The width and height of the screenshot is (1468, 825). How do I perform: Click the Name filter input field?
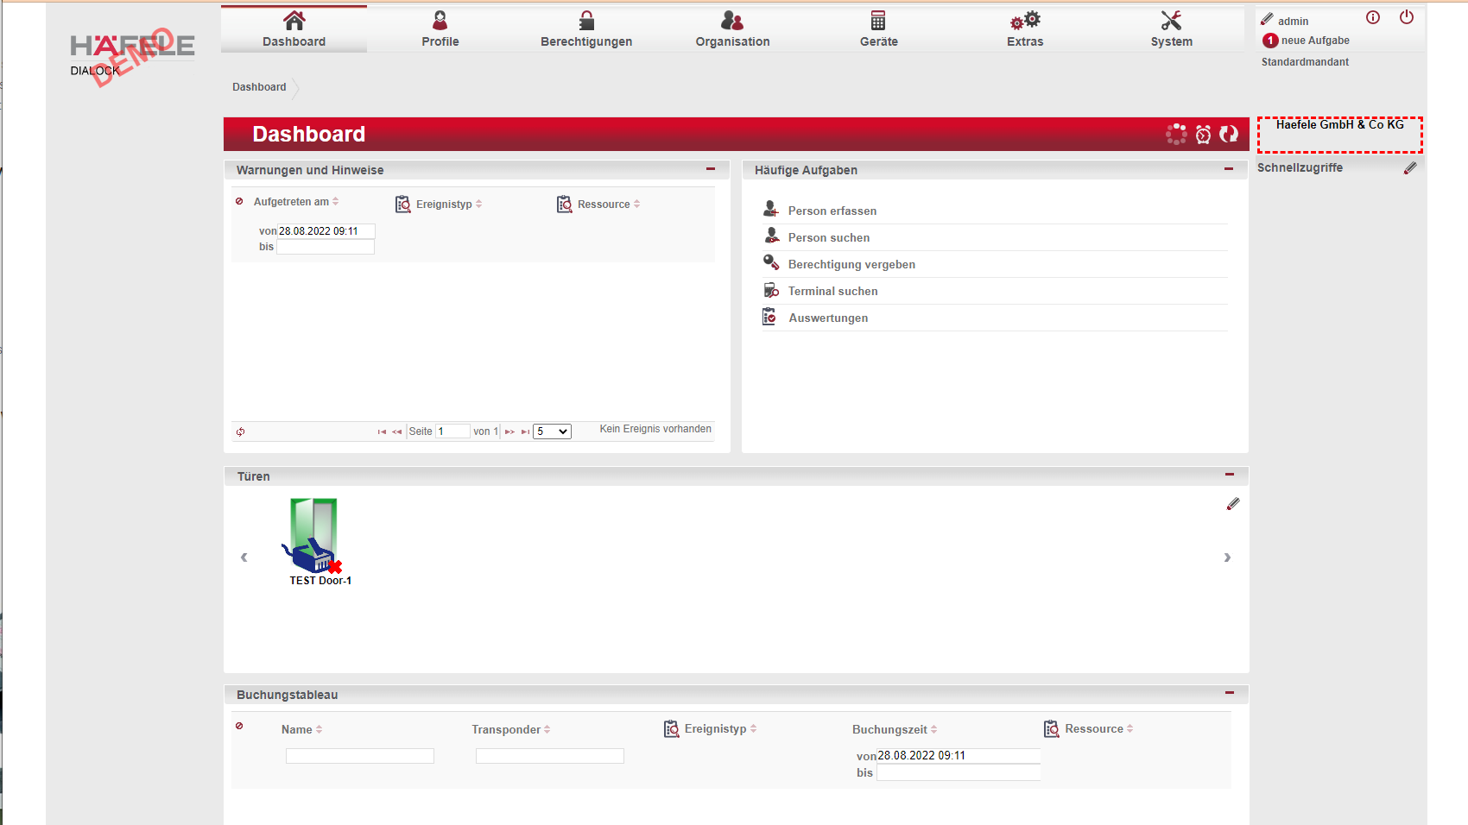coord(360,756)
